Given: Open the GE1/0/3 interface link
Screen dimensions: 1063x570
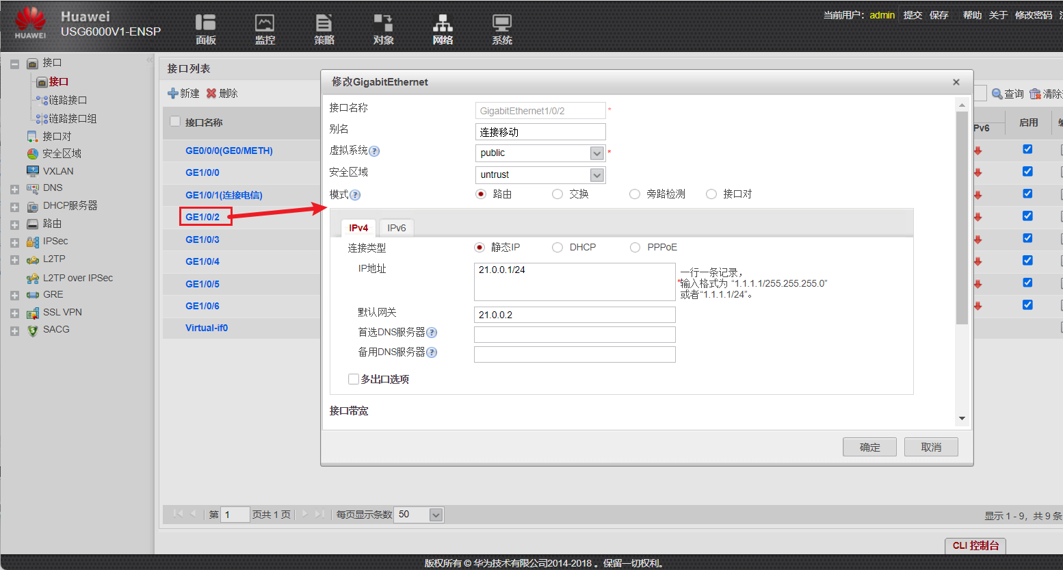Looking at the screenshot, I should [x=202, y=239].
